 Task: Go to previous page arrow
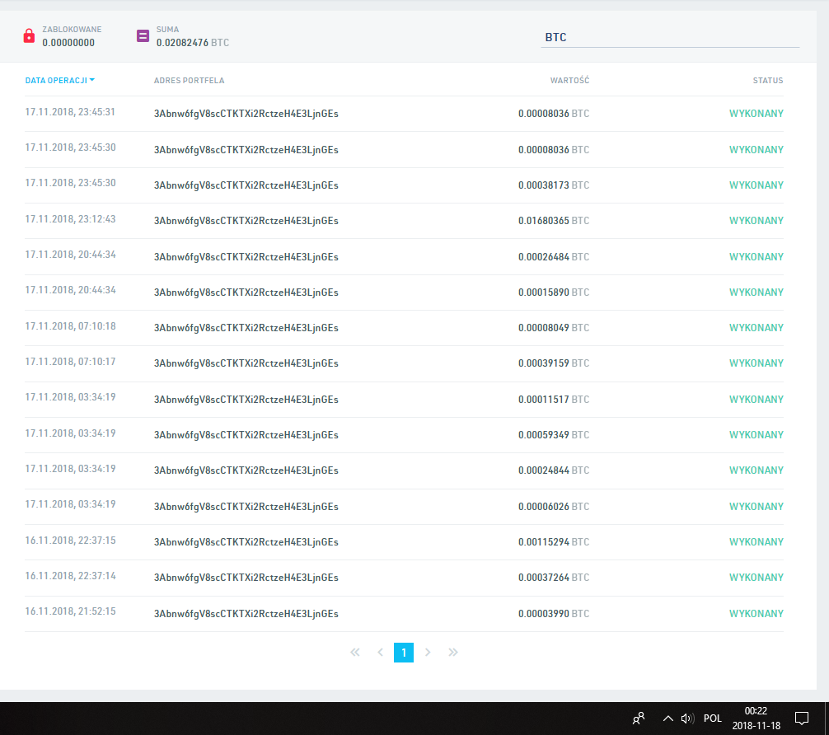click(x=380, y=653)
